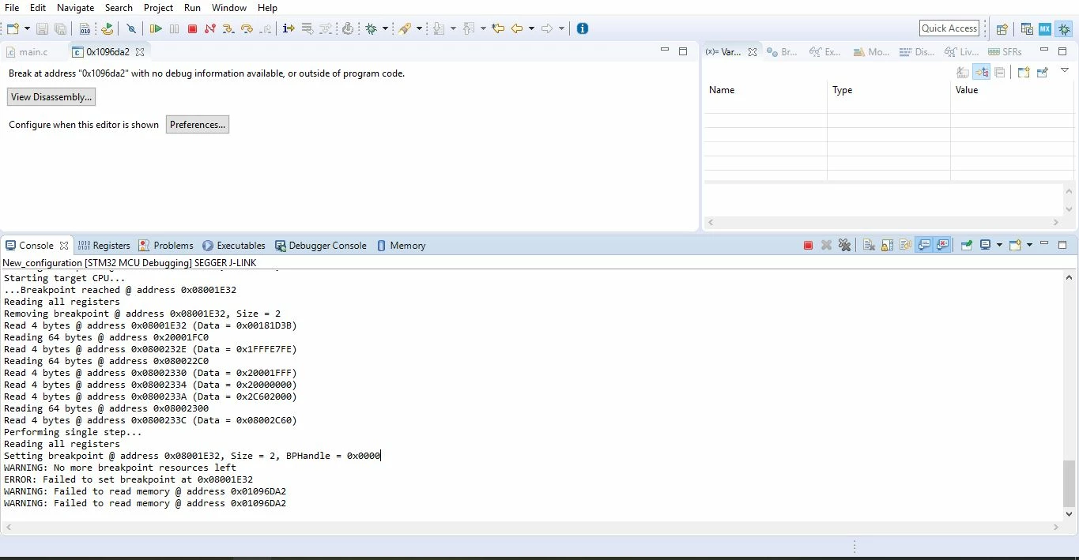Switch to the Live Expressions view tab
Image resolution: width=1079 pixels, height=560 pixels.
coord(962,52)
